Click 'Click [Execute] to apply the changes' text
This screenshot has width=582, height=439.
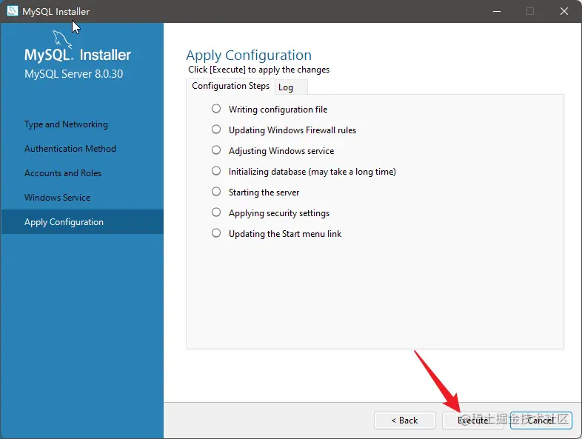[258, 70]
